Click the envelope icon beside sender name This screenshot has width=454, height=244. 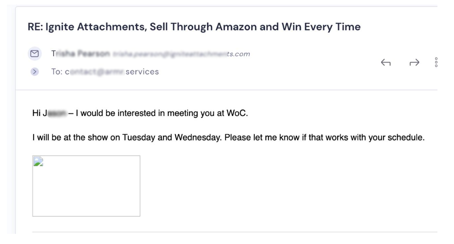pyautogui.click(x=35, y=53)
